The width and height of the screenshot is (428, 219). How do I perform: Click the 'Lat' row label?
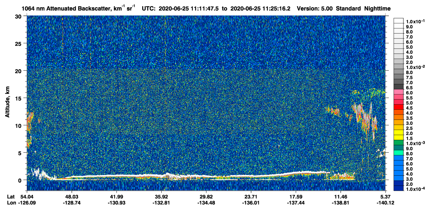(x=10, y=197)
